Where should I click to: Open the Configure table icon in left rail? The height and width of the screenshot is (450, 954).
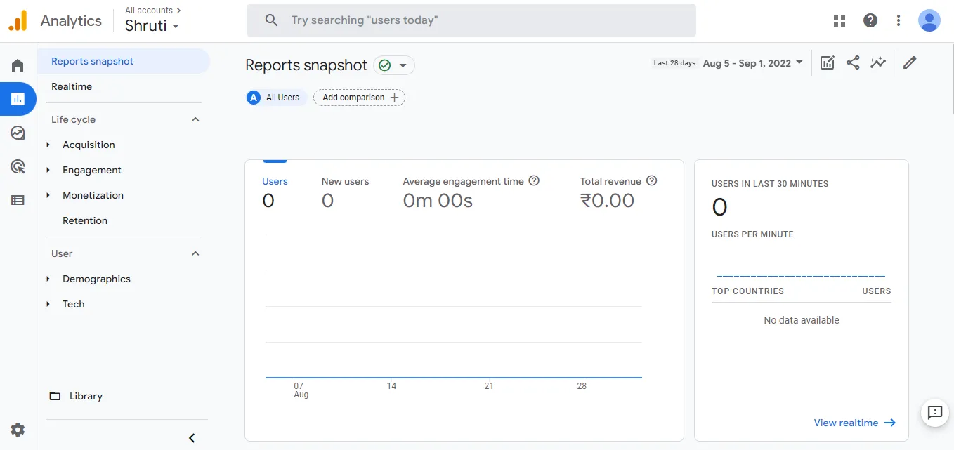tap(18, 200)
